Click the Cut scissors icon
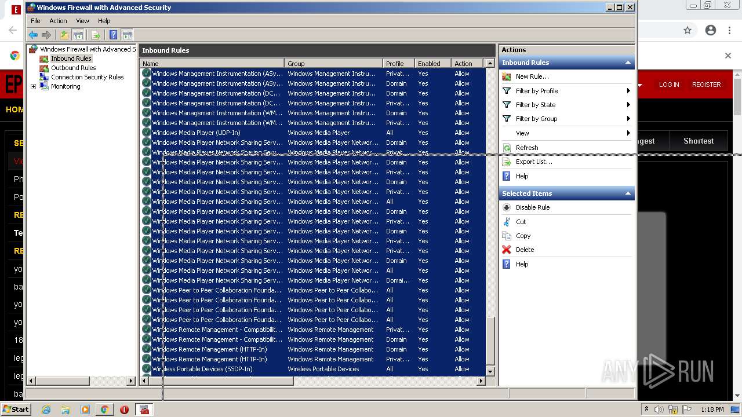Viewport: 742px width, 417px height. pyautogui.click(x=507, y=222)
